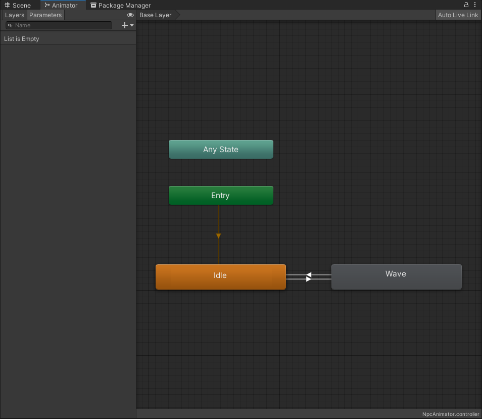Select the gray Wave state node

(396, 276)
